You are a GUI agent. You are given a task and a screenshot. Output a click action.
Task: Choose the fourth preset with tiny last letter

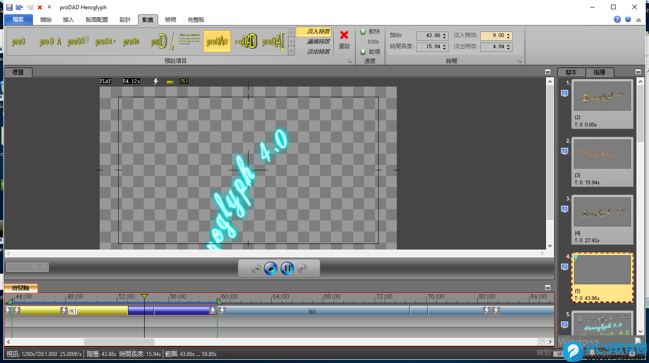106,41
